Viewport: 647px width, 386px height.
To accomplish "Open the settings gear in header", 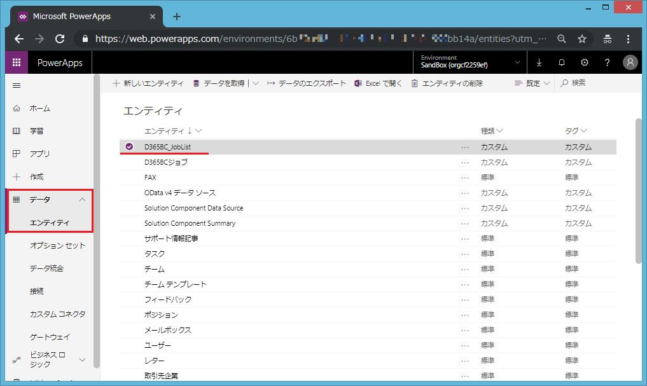I will (x=584, y=62).
